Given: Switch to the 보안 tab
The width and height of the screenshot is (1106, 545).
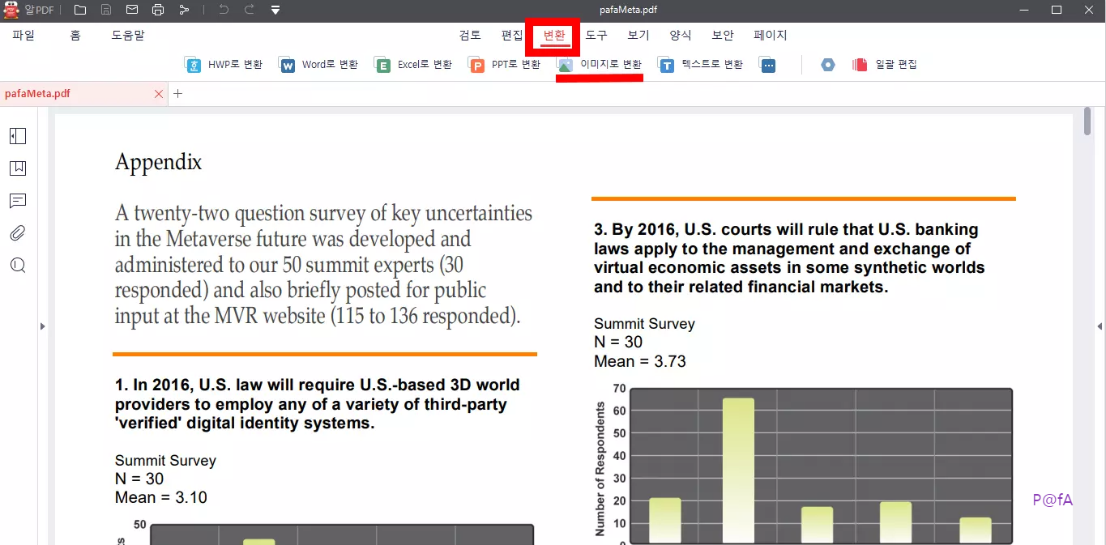Looking at the screenshot, I should click(x=723, y=36).
